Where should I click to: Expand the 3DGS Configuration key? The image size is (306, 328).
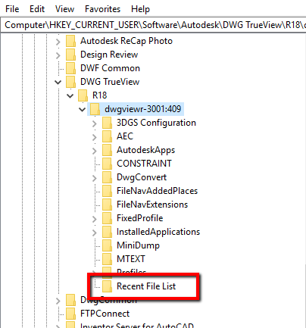point(95,123)
